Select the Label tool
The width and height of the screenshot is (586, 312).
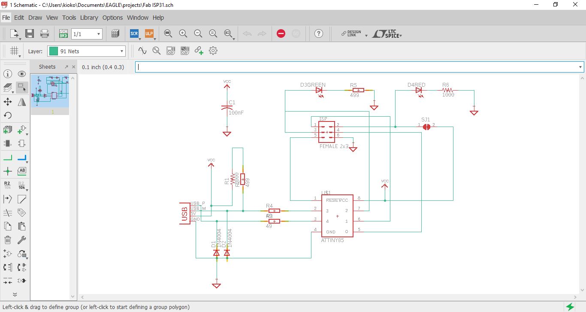(22, 171)
